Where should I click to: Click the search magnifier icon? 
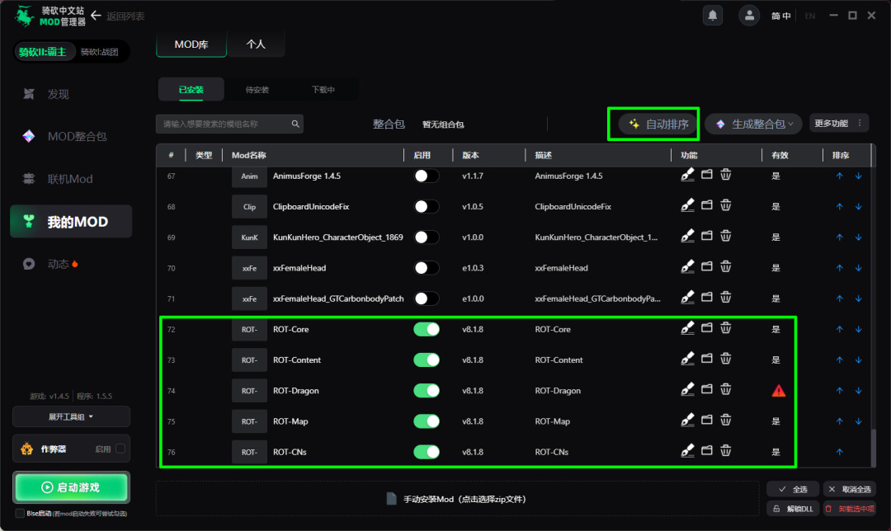295,124
